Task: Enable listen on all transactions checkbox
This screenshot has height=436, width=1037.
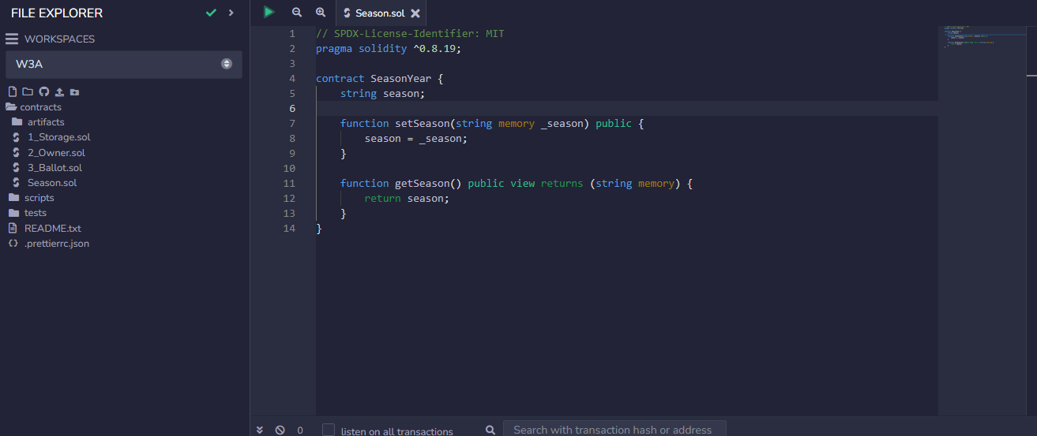Action: pos(329,430)
